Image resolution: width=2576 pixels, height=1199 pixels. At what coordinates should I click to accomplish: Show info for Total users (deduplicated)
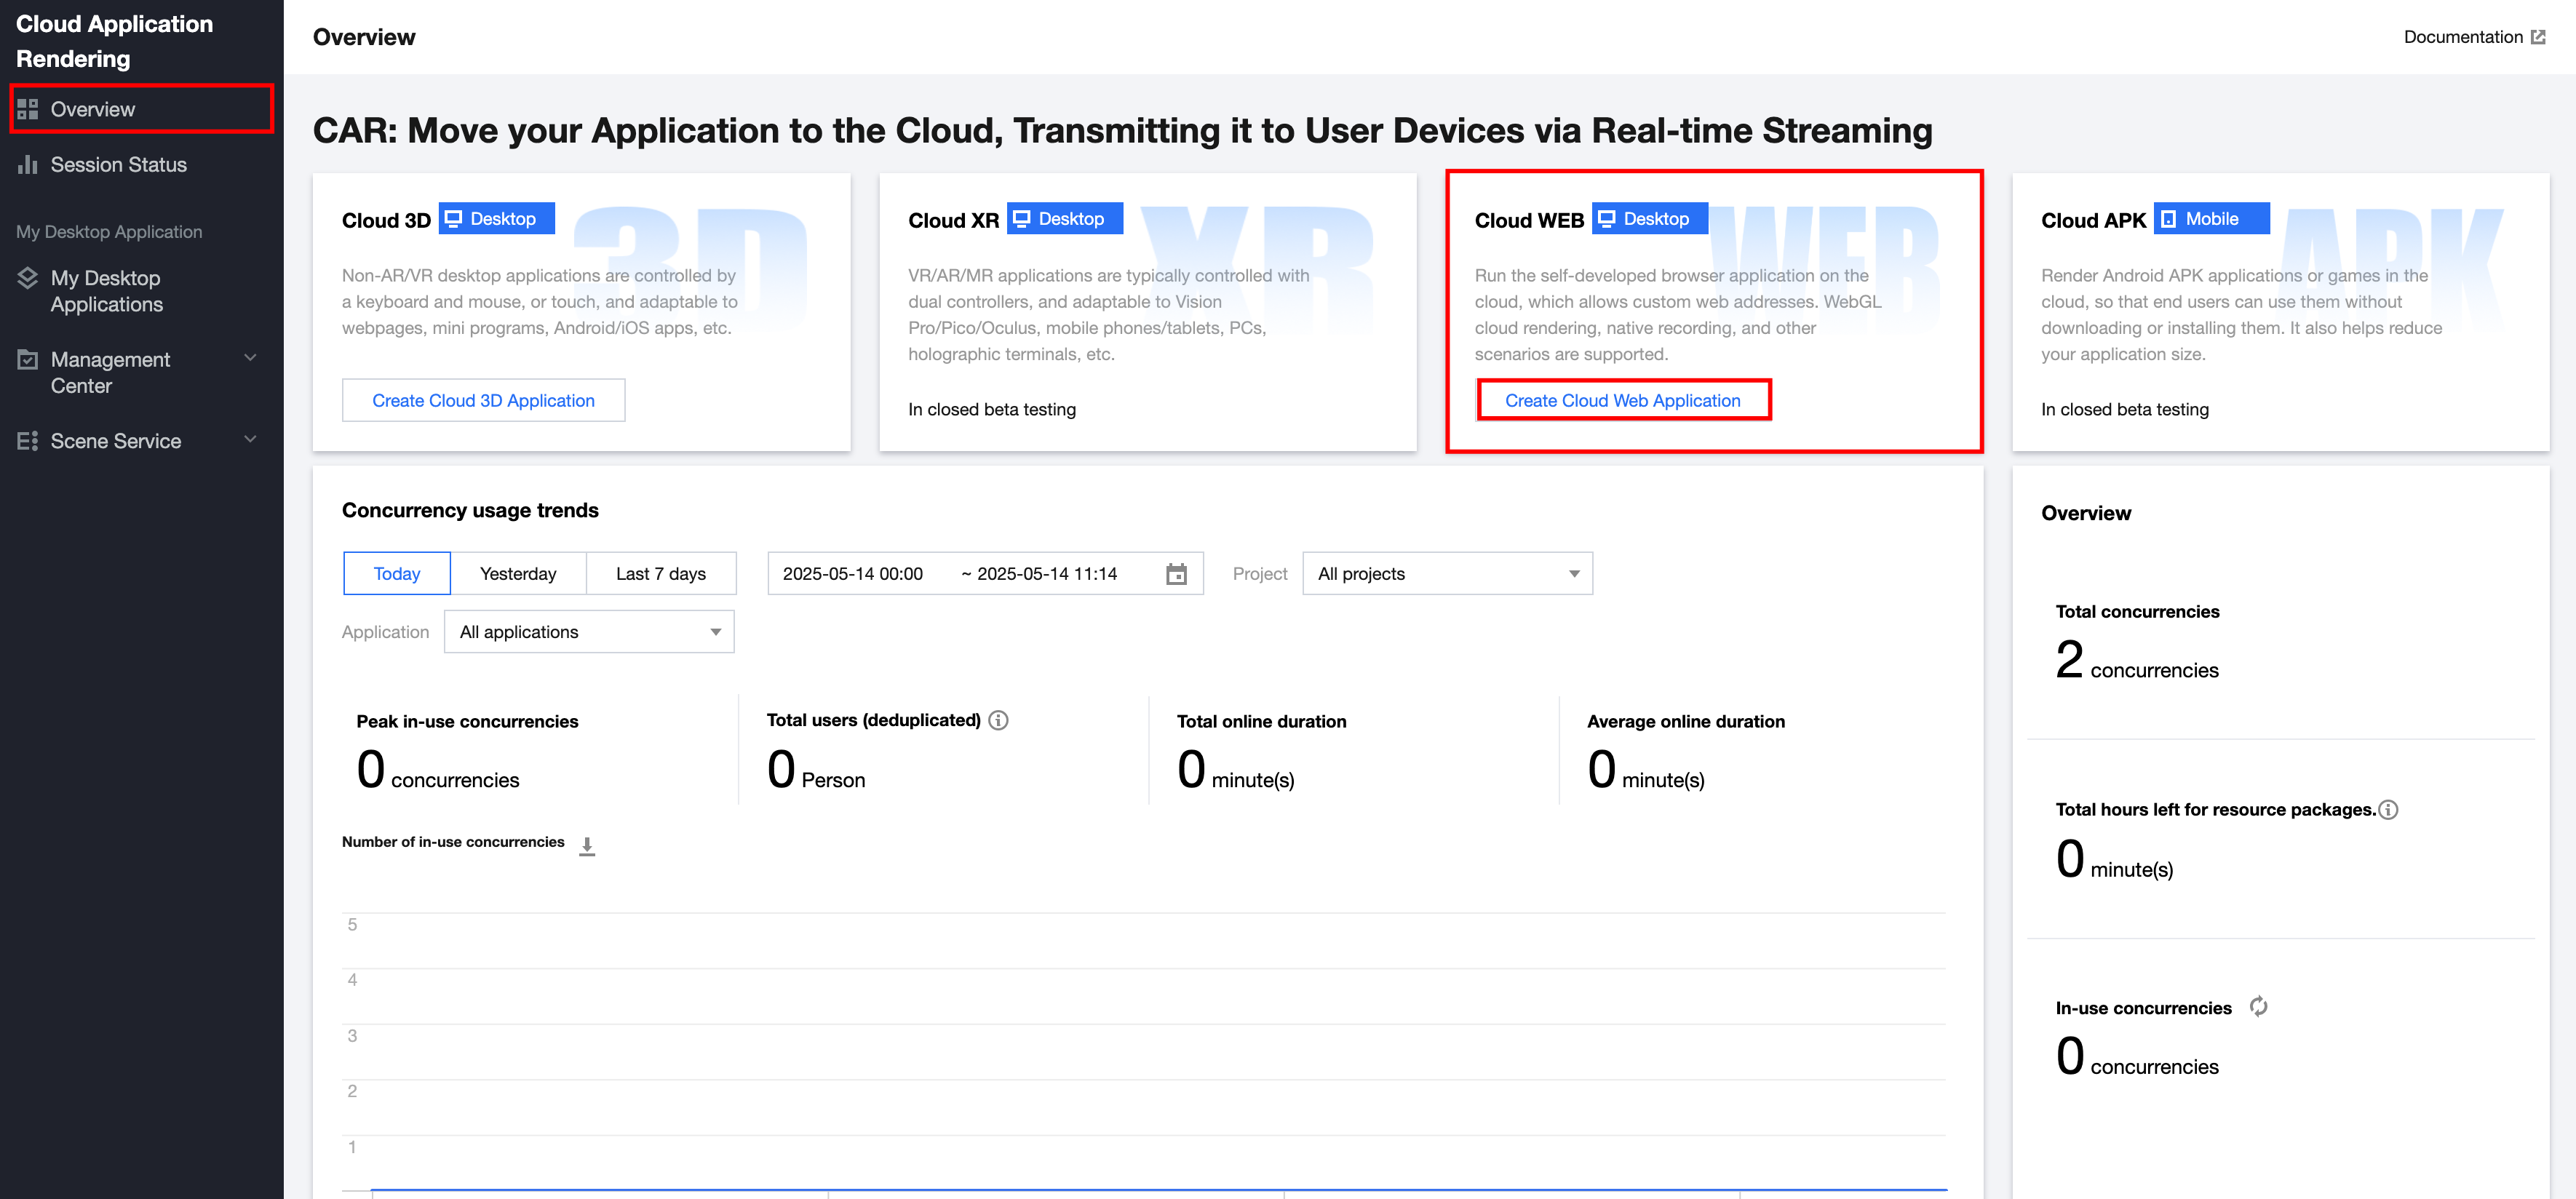(998, 720)
